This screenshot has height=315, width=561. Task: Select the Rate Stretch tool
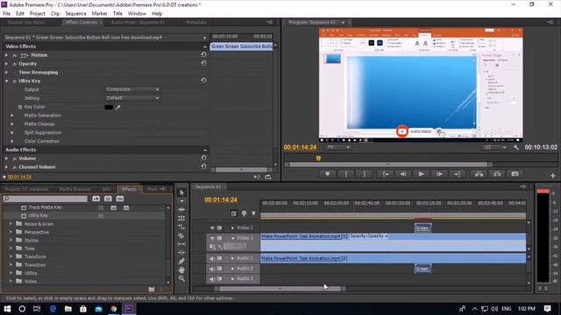[x=181, y=227]
